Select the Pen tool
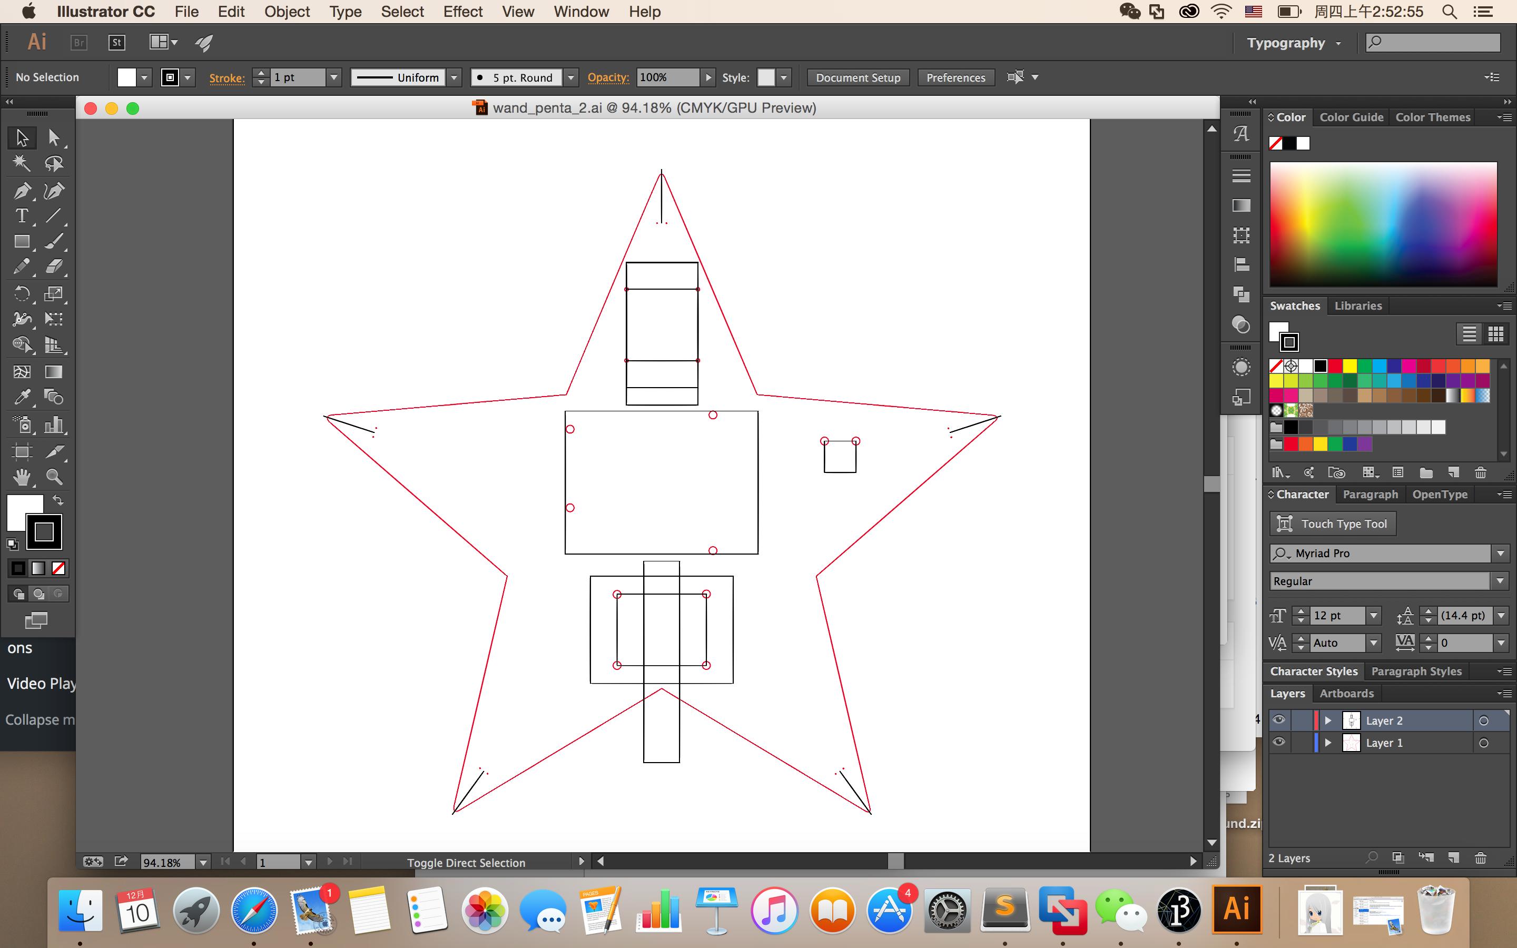Image resolution: width=1517 pixels, height=948 pixels. pyautogui.click(x=22, y=191)
